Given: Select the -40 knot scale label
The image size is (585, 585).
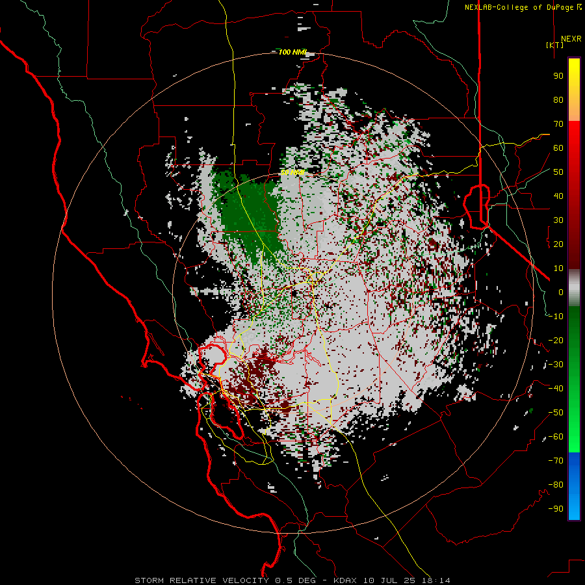Looking at the screenshot, I should (556, 389).
